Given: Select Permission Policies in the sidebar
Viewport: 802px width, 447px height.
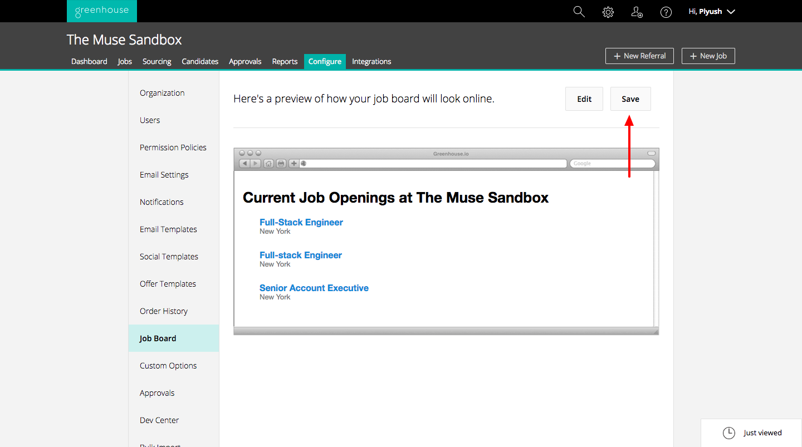Looking at the screenshot, I should click(174, 148).
